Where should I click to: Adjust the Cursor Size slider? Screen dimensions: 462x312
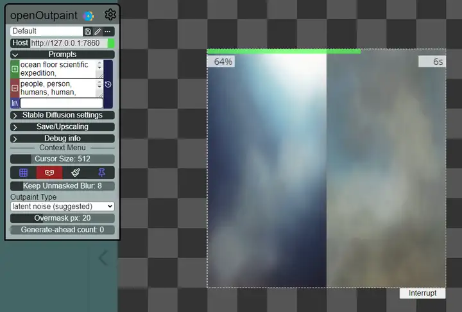pos(62,159)
